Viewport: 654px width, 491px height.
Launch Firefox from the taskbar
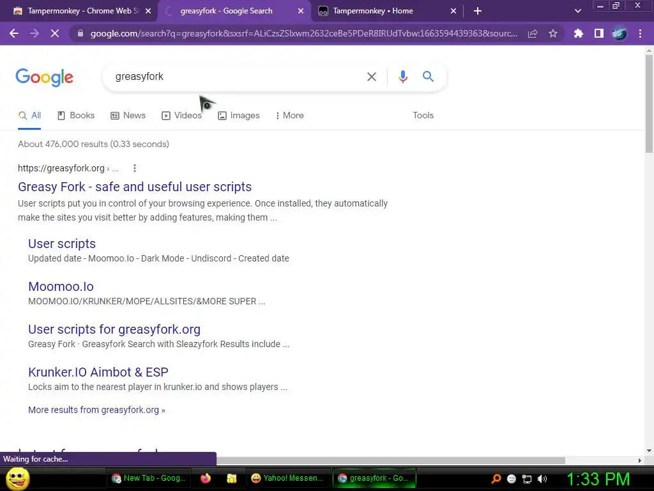tap(206, 478)
